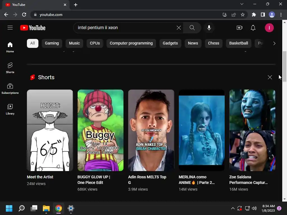Screen dimensions: 287x215
Task: Open the notifications bell
Action: (x=253, y=28)
